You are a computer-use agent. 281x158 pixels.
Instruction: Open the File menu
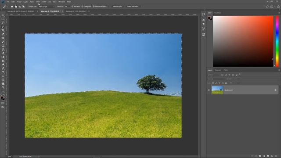tap(8, 2)
